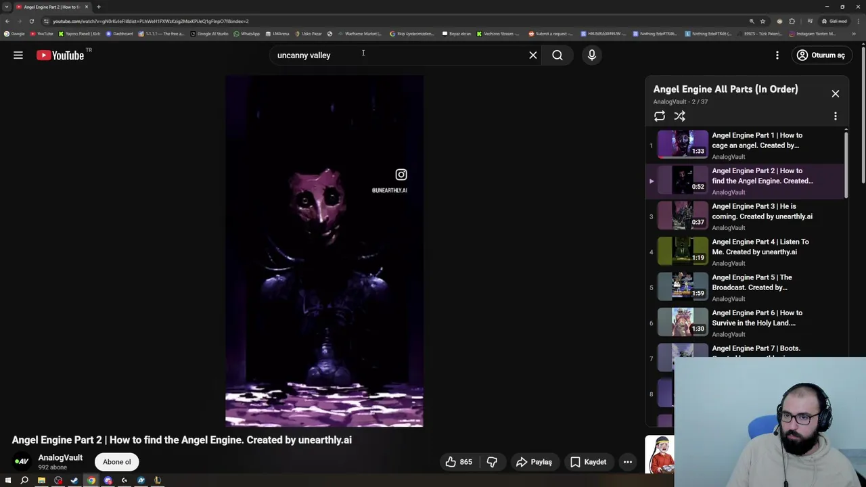Start voice search with the microphone
The image size is (866, 487).
(x=592, y=55)
